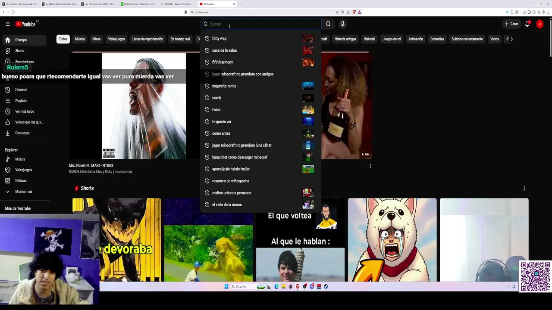Open the crying llama Short thumbnail
Image resolution: width=552 pixels, height=310 pixels.
pyautogui.click(x=392, y=240)
